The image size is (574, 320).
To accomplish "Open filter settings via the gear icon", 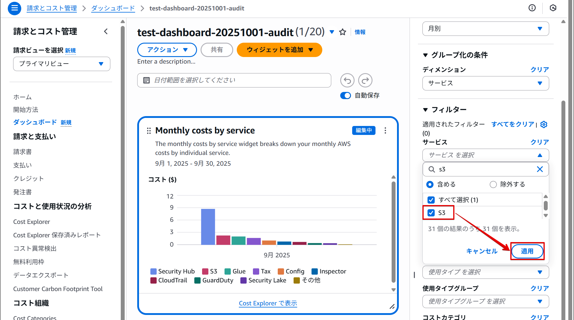I will tap(544, 124).
